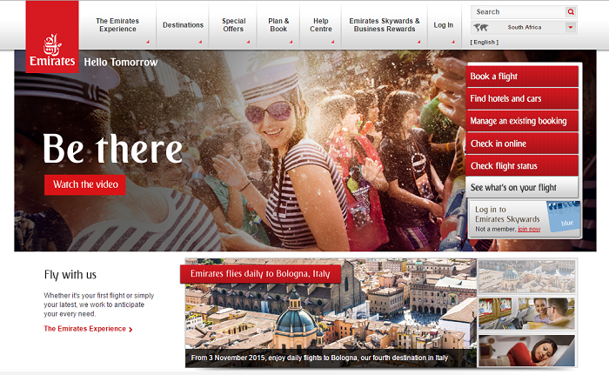Click the join now link

pyautogui.click(x=529, y=230)
